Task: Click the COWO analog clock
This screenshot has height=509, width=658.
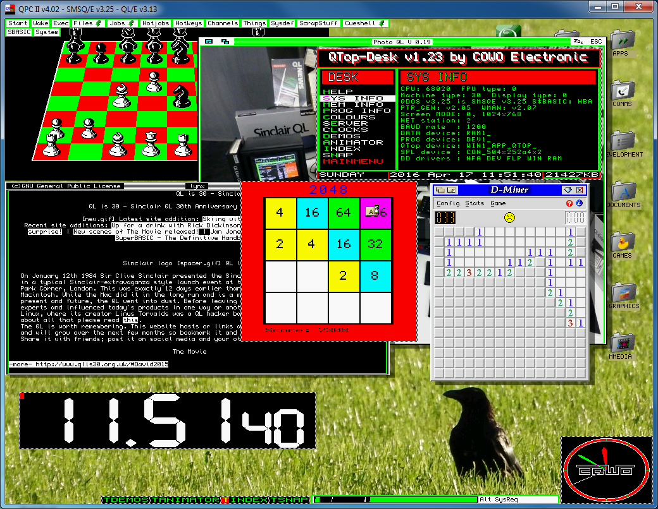Action: pyautogui.click(x=605, y=470)
